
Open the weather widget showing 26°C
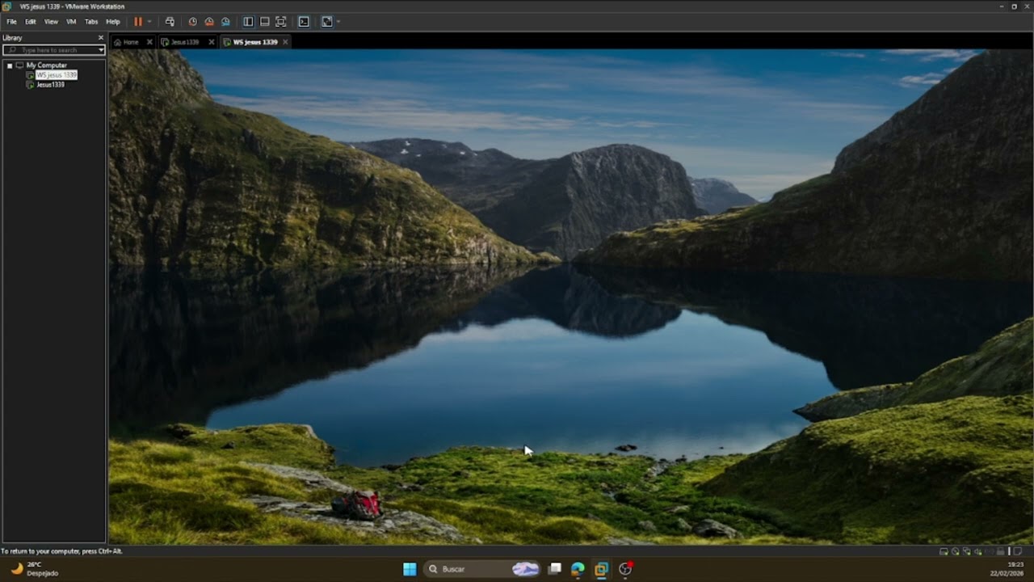(x=34, y=569)
